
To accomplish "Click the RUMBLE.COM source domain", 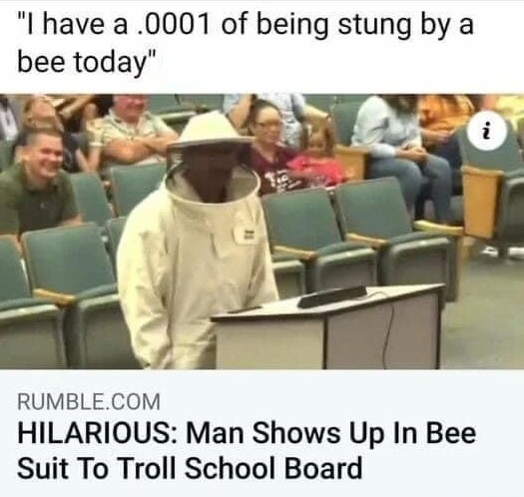I will pos(89,401).
